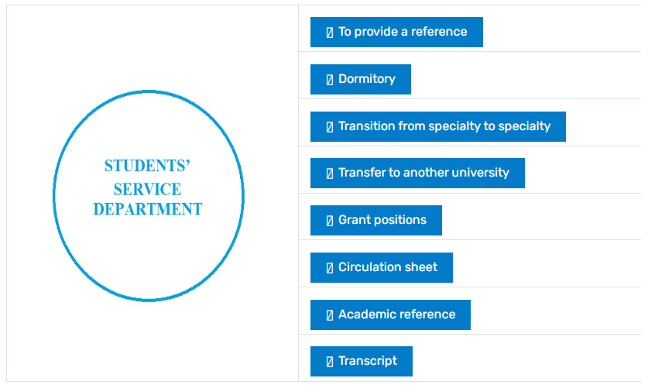Click the word 'STUDENTS'' in the circle
The height and width of the screenshot is (385, 648).
click(x=147, y=166)
